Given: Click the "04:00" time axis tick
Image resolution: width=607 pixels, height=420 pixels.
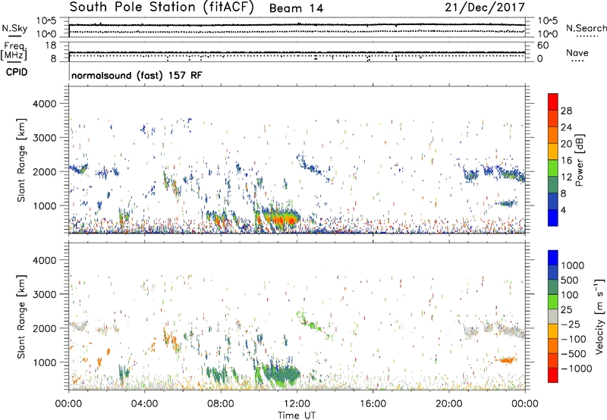Looking at the screenshot, I should (145, 404).
